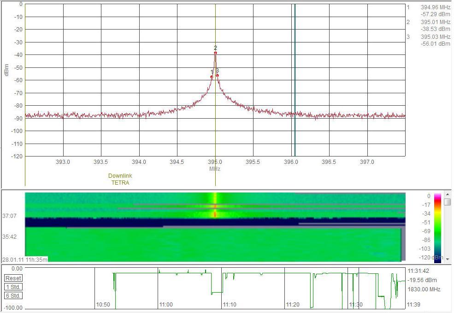Click the Downlink TETRA band label

click(120, 179)
